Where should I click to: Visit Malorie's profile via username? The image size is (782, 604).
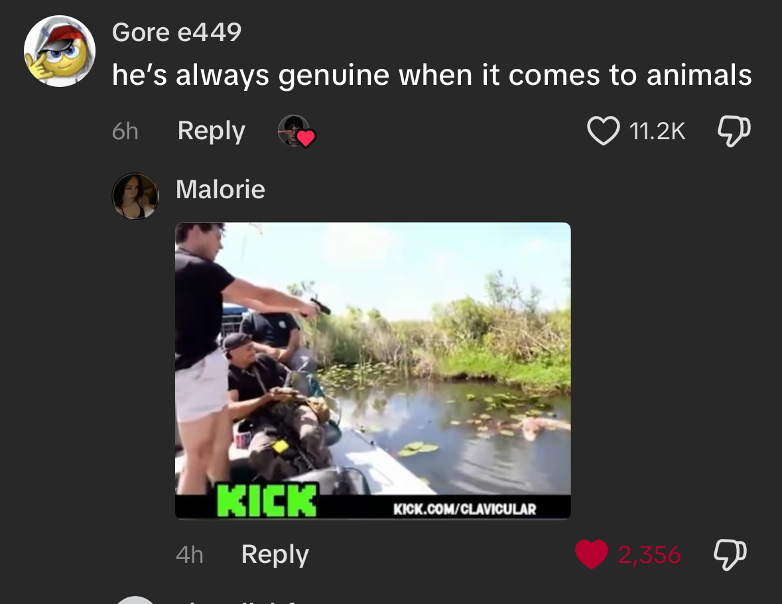coord(220,190)
